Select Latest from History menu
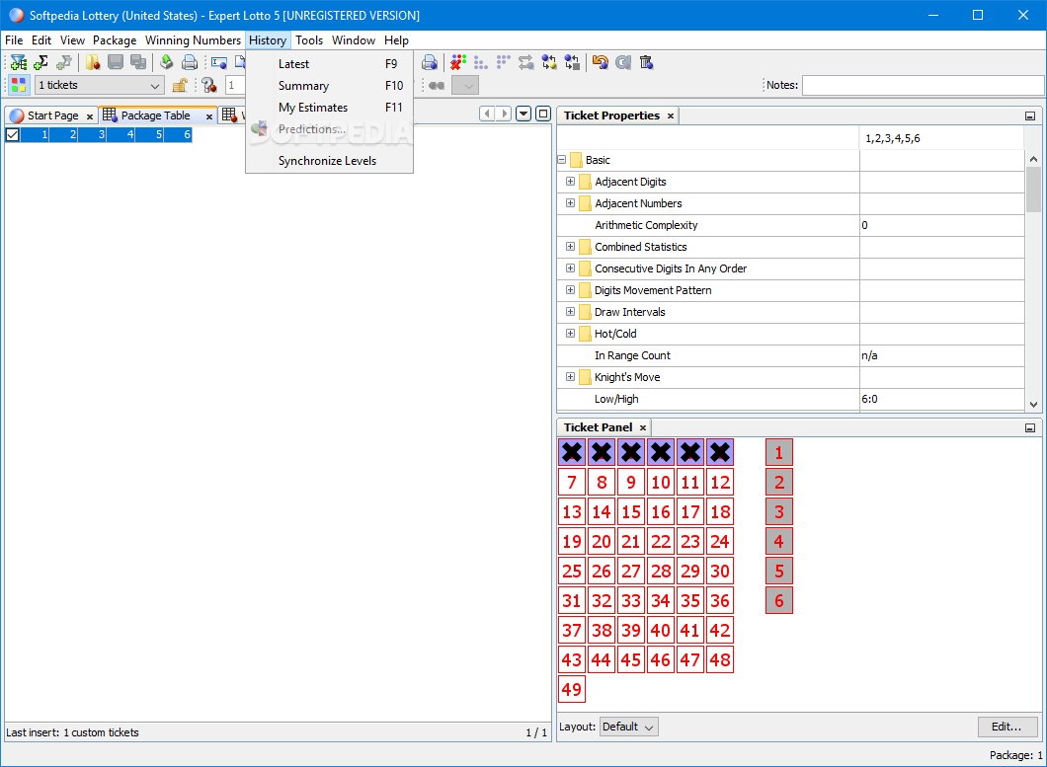Screen dimensions: 1047x767 329,64
